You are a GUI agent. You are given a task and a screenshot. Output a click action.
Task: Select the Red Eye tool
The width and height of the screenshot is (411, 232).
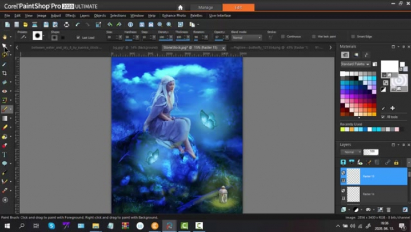tap(5, 91)
